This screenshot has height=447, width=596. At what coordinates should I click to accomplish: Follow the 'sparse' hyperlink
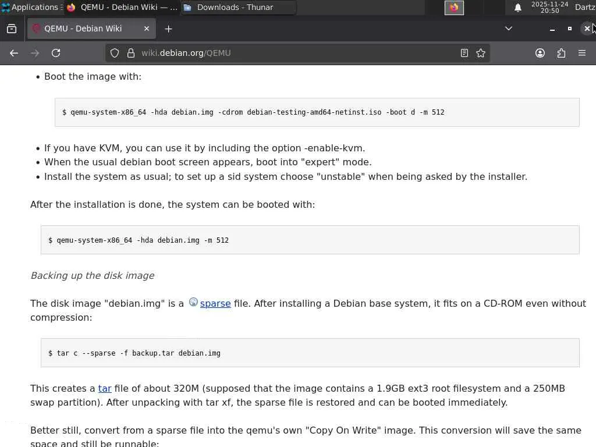click(215, 303)
